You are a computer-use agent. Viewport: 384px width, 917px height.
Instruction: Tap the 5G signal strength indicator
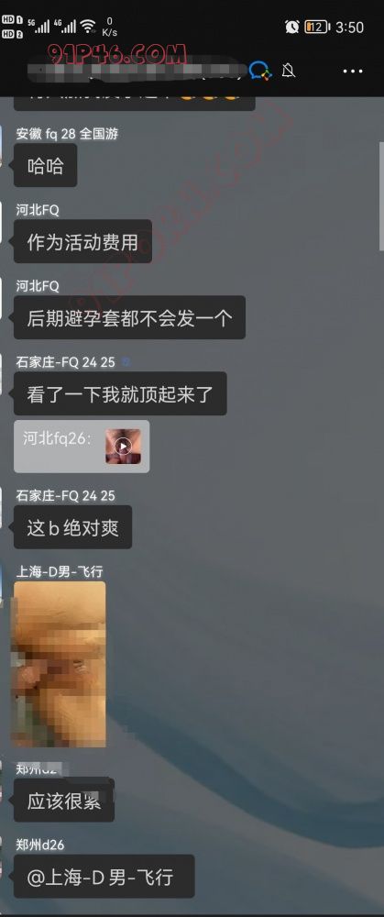38,26
